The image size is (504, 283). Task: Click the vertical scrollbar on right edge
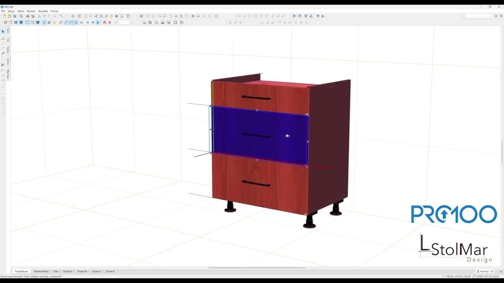(x=502, y=152)
